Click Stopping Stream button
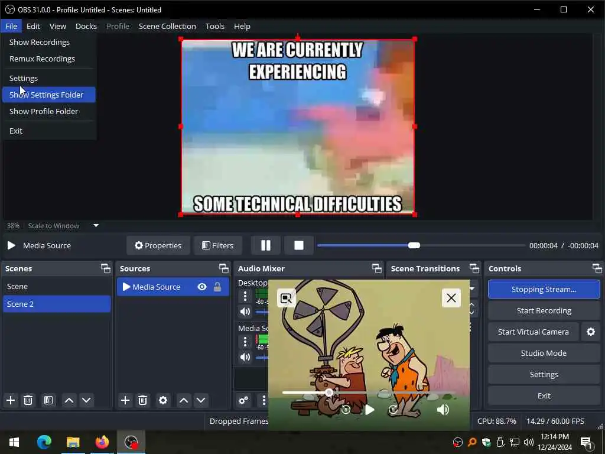The image size is (605, 454). 544,289
